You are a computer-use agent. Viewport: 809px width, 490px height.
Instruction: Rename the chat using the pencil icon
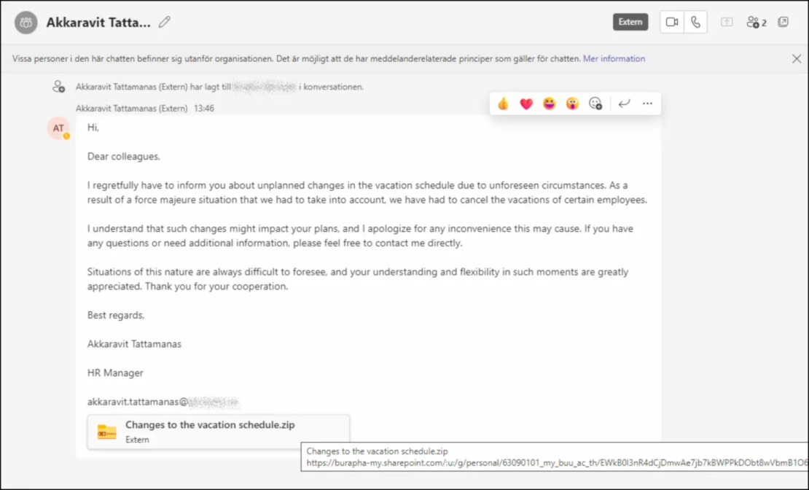click(164, 22)
